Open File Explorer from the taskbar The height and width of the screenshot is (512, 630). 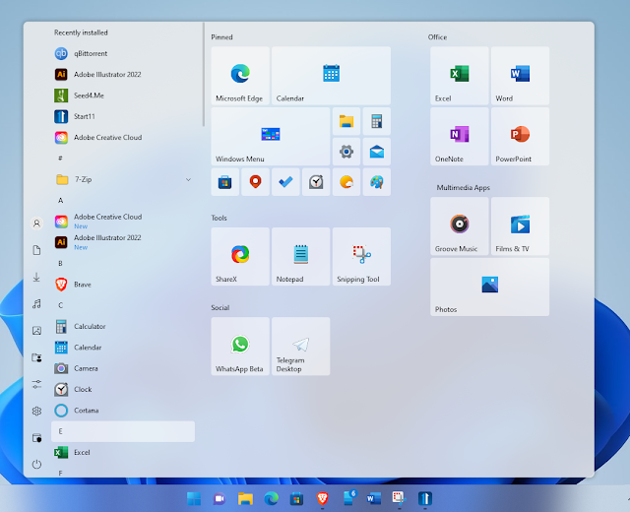[x=245, y=499]
